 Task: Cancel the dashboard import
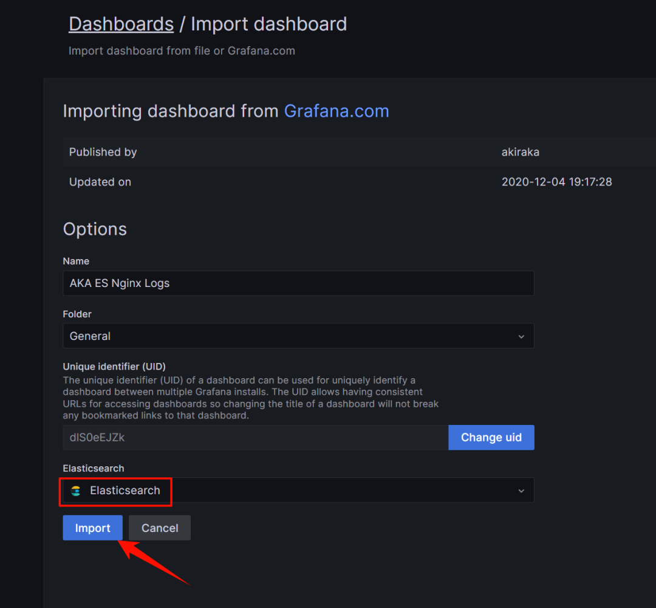click(x=160, y=528)
